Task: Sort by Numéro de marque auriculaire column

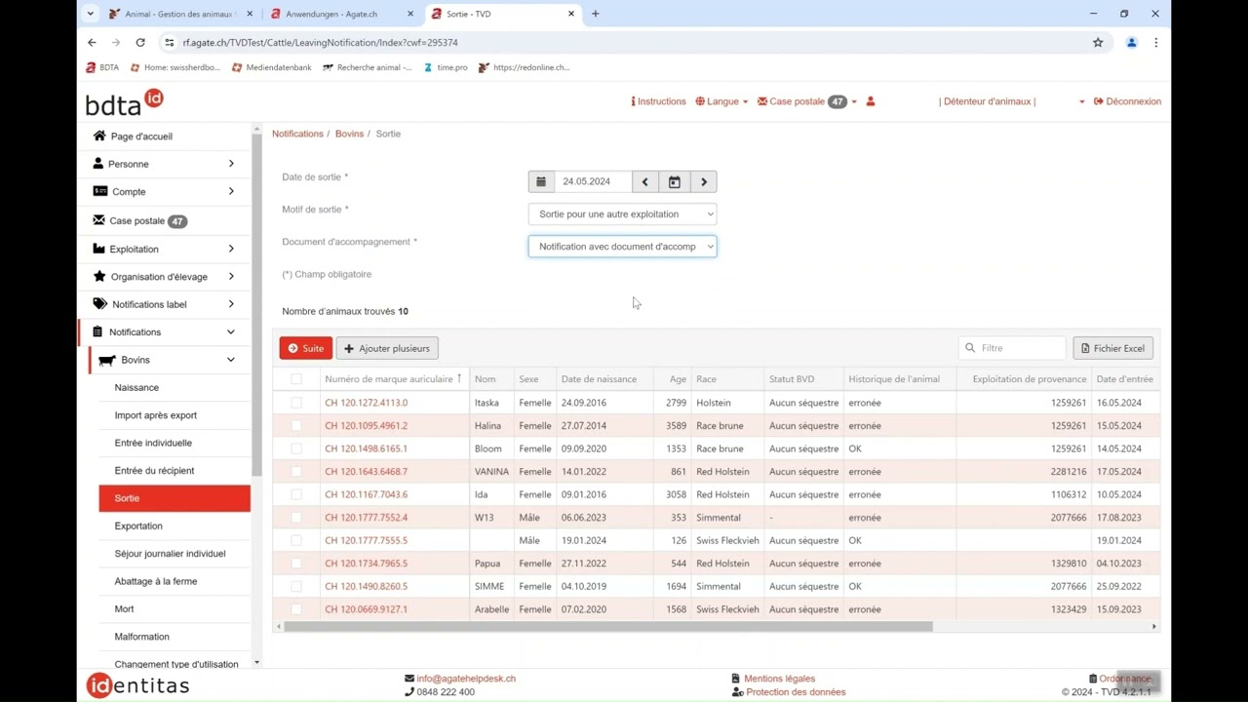Action: click(393, 379)
